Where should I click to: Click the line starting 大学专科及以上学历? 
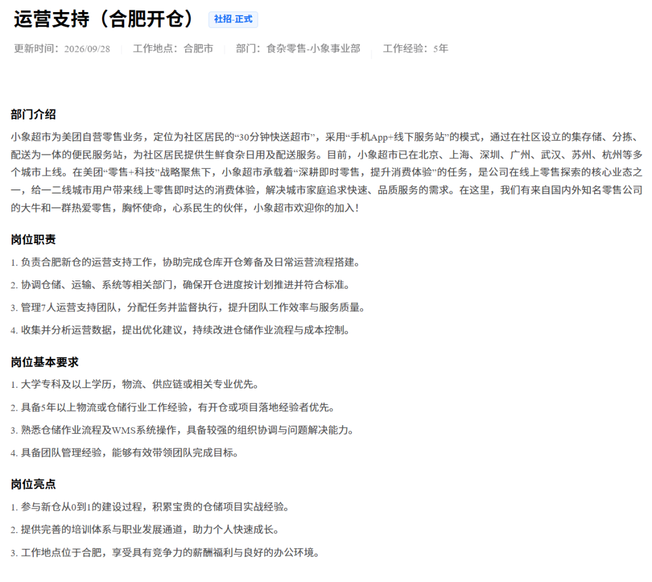click(x=135, y=385)
